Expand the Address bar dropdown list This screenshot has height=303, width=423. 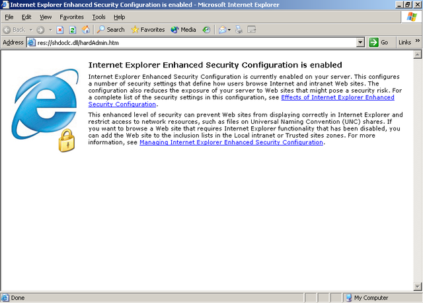360,42
